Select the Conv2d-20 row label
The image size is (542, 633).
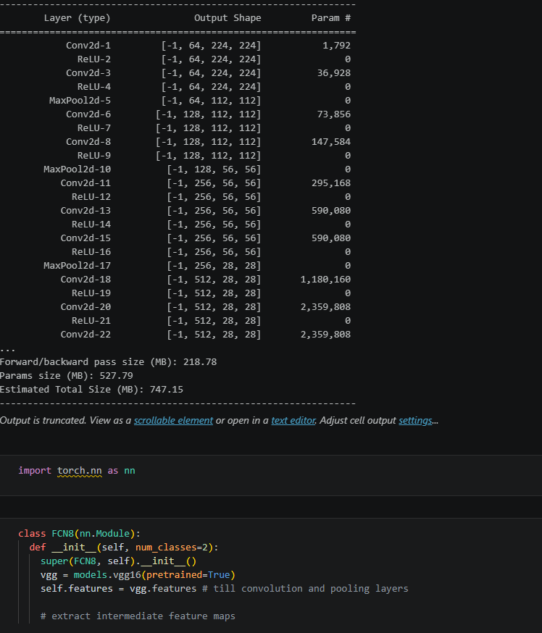click(86, 306)
